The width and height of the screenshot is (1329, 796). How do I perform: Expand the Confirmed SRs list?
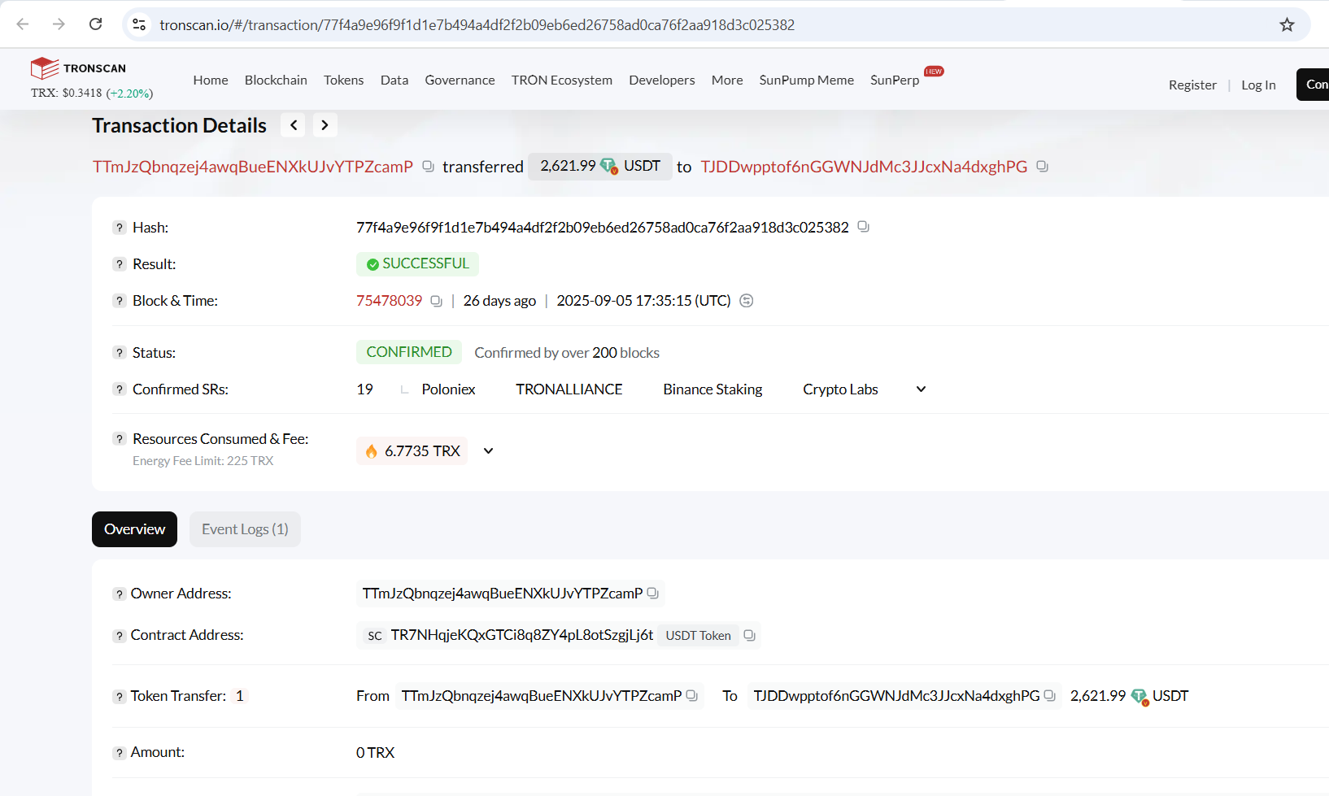click(921, 389)
